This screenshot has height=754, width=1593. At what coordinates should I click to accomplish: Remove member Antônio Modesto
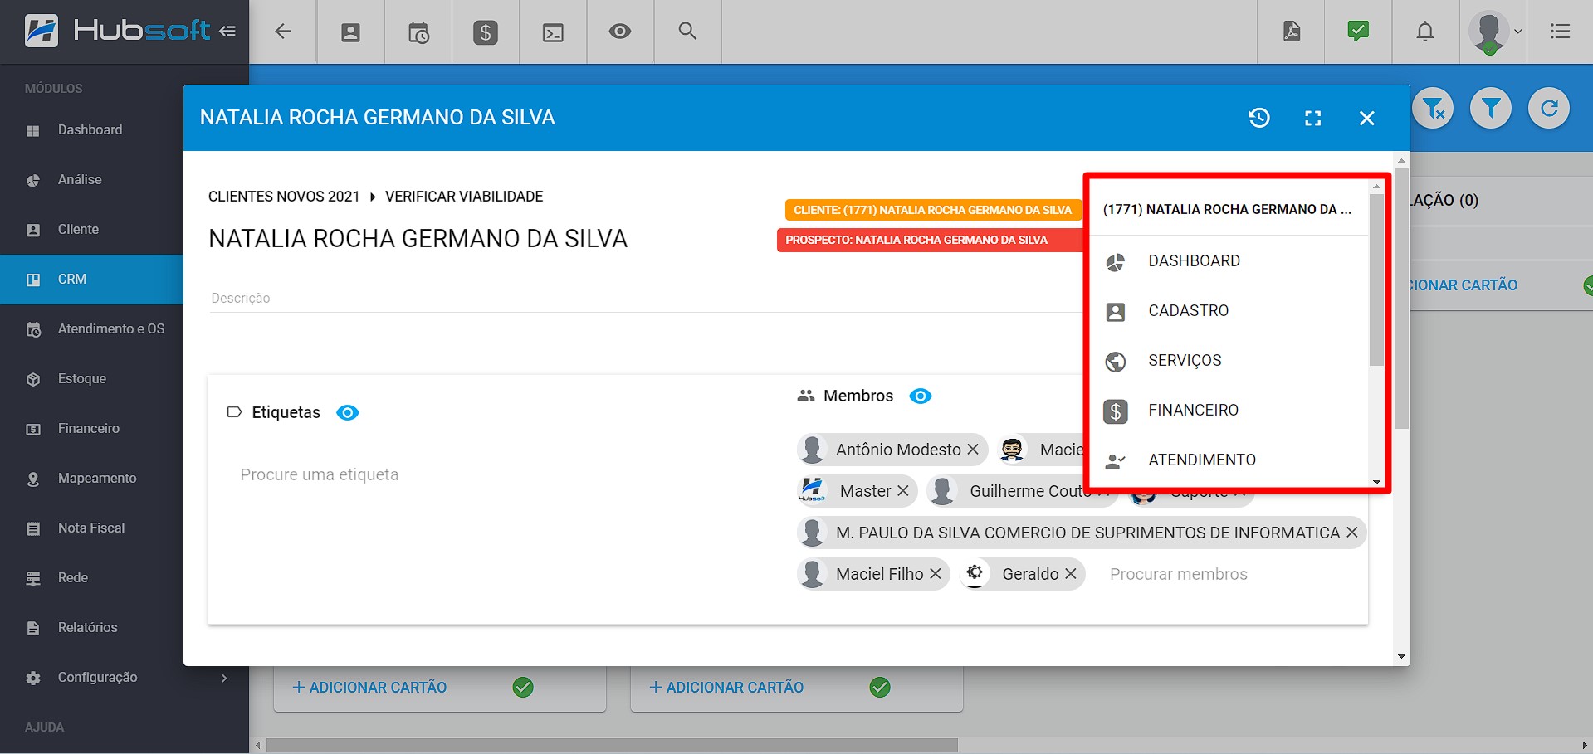[x=973, y=450]
